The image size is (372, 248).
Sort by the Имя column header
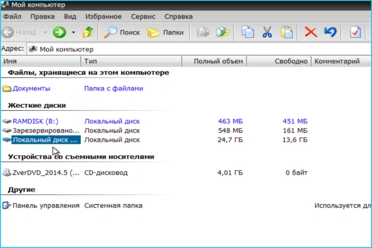(41, 61)
